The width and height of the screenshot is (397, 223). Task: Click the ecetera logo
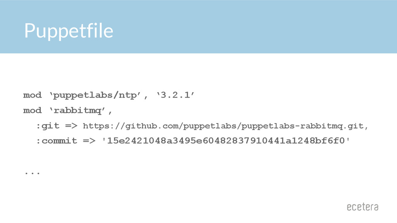[x=362, y=207]
